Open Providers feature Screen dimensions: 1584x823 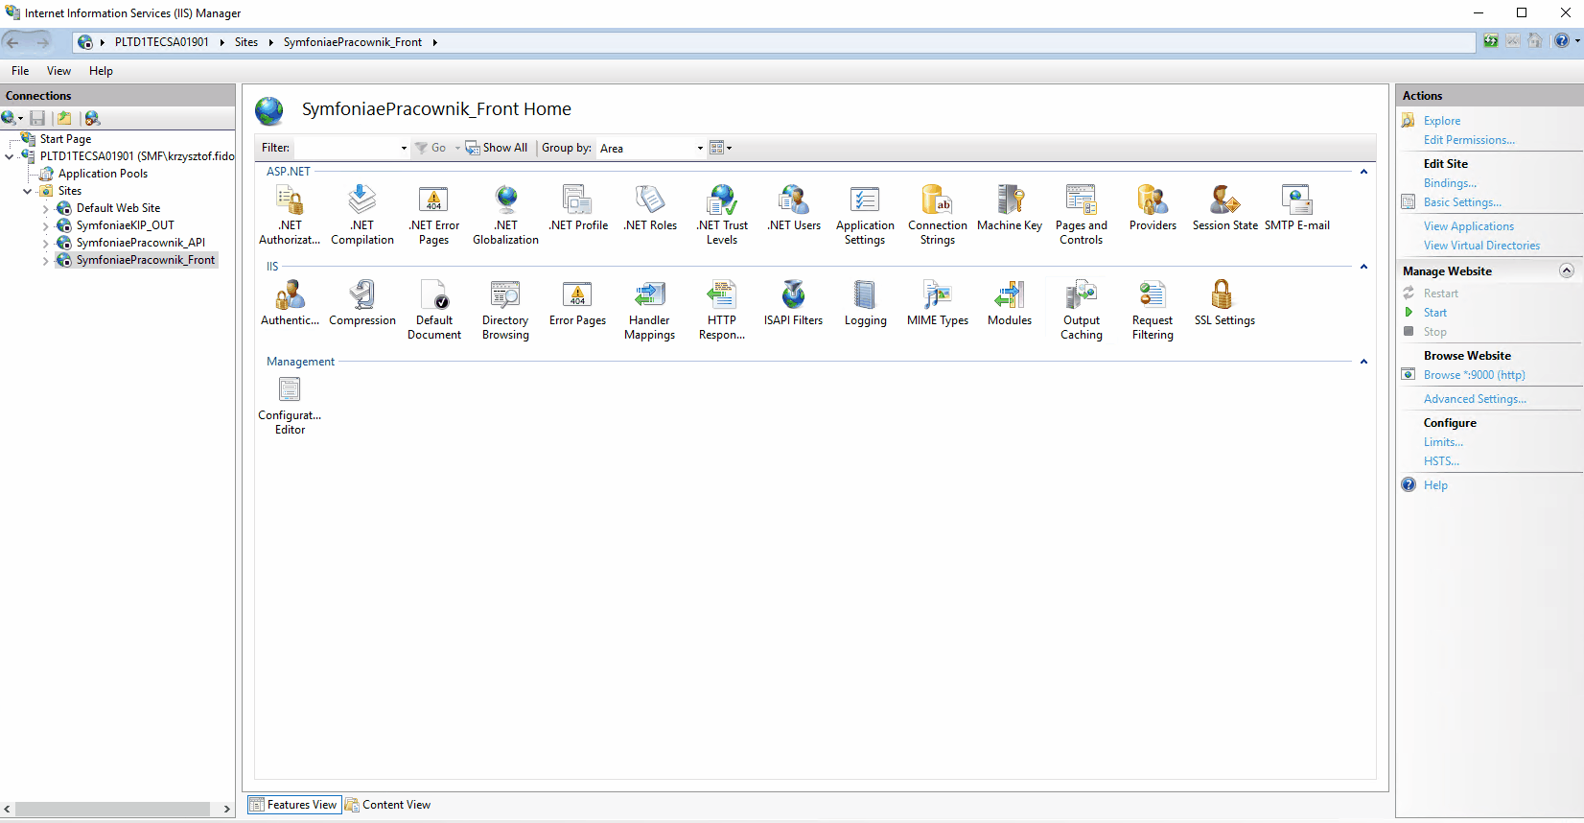pyautogui.click(x=1153, y=209)
